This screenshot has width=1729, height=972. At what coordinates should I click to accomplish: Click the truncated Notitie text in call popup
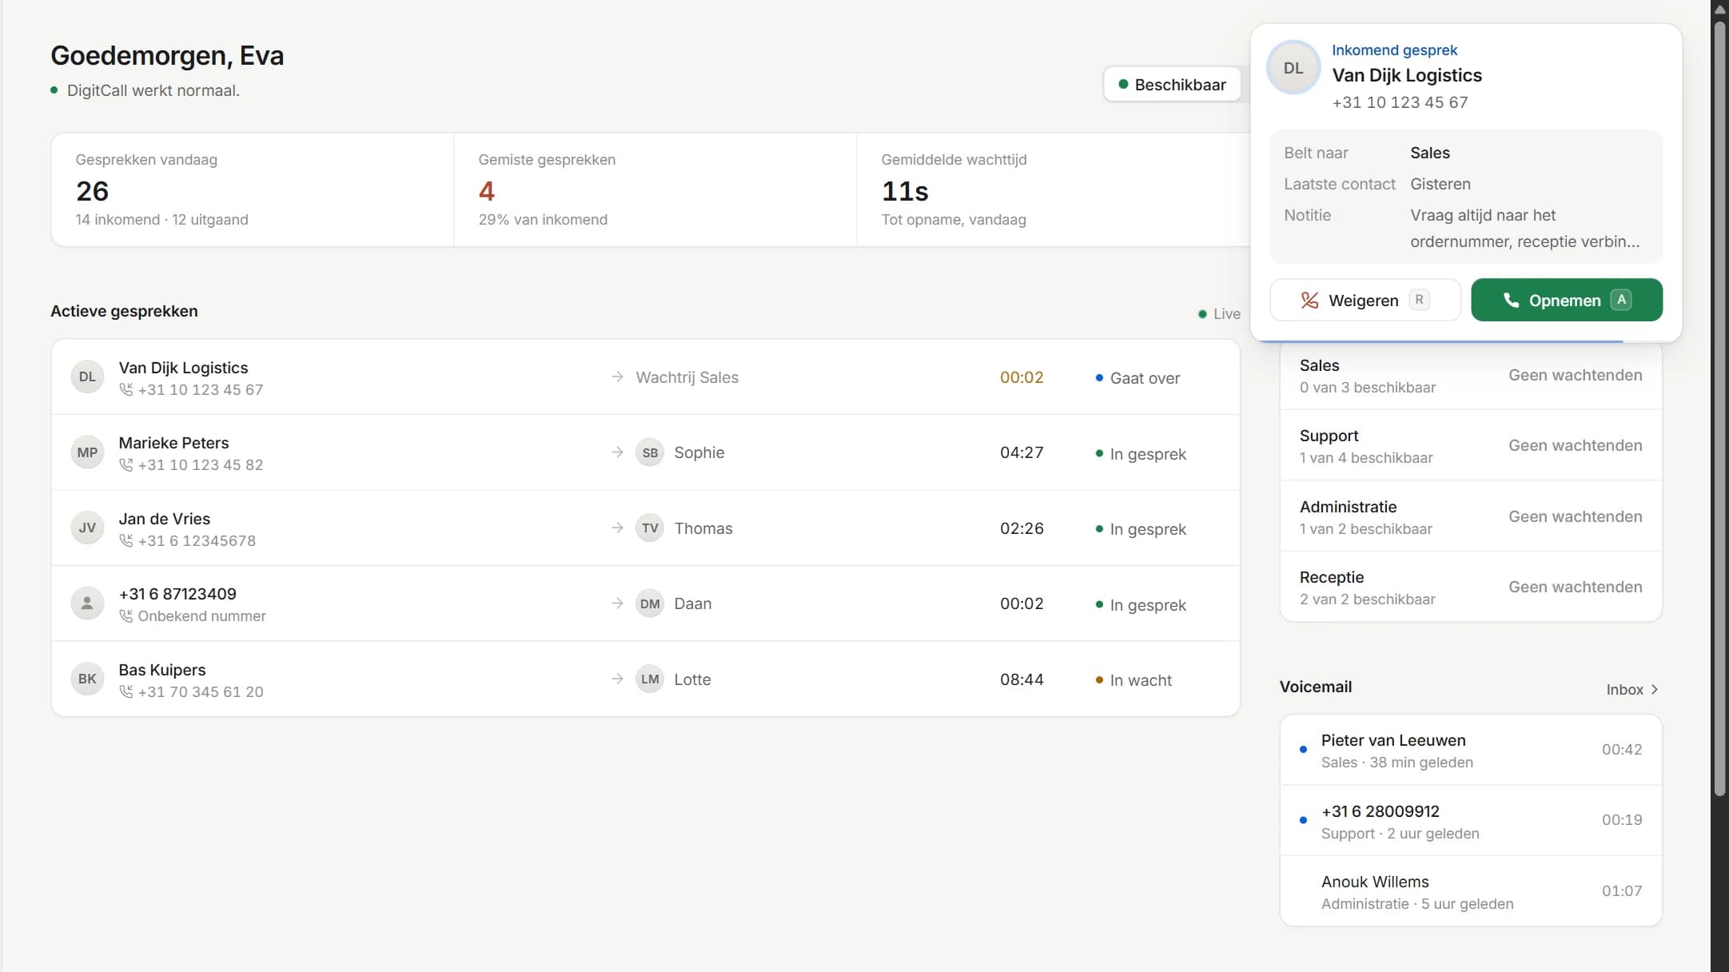click(1524, 228)
